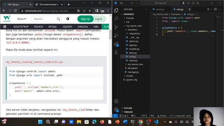Open the Chrome side panel icon
This screenshot has width=224, height=126.
click(97, 11)
